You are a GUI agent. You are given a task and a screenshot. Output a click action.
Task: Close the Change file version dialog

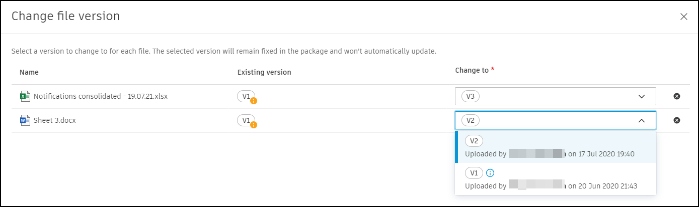(x=683, y=17)
